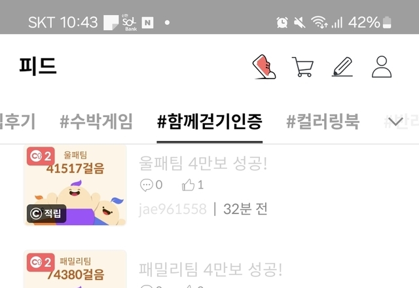Expand hashtag list with chevron arrow
Screen dimensions: 419x288
pyautogui.click(x=395, y=122)
